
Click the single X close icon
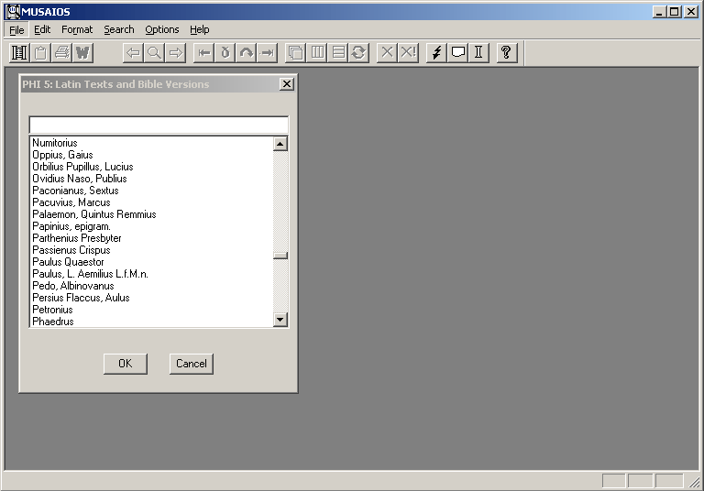click(387, 53)
